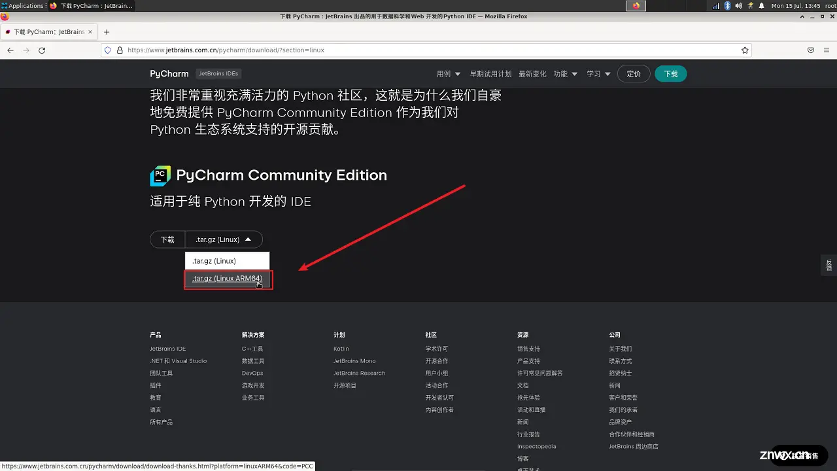Screen dimensions: 837x471
Task: Open the 销售支持 footer link
Action: tap(528, 349)
